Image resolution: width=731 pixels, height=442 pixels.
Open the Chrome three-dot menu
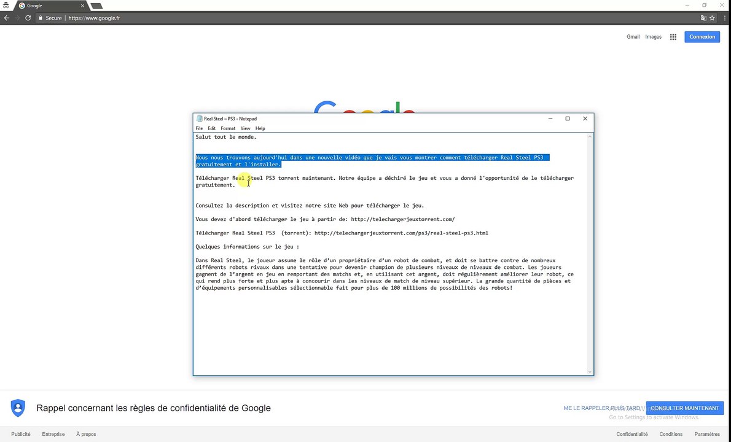tap(725, 18)
